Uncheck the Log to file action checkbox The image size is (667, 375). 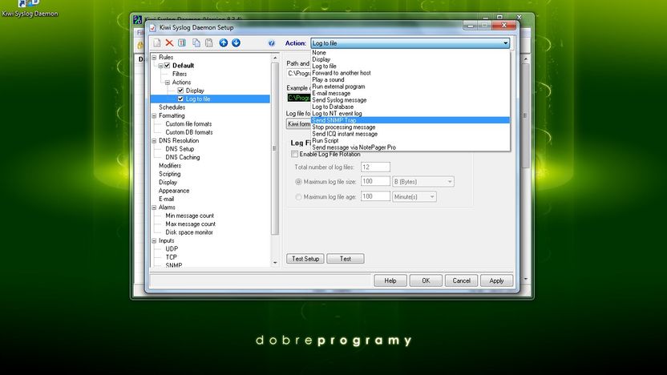pos(180,99)
